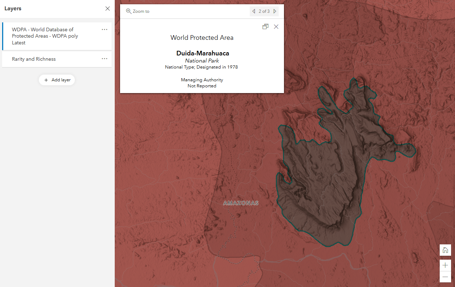Open the 2 of 3 feature list
Screen dimensions: 455x287
264,11
